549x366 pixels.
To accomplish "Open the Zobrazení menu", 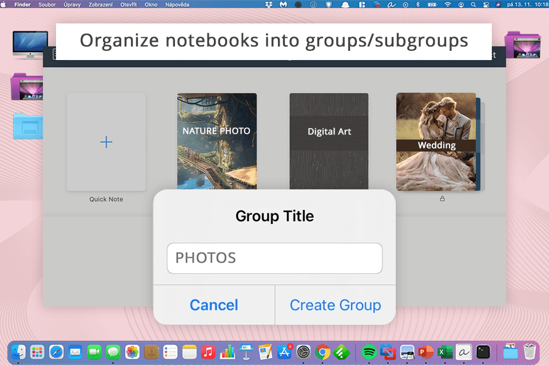I will (x=100, y=4).
